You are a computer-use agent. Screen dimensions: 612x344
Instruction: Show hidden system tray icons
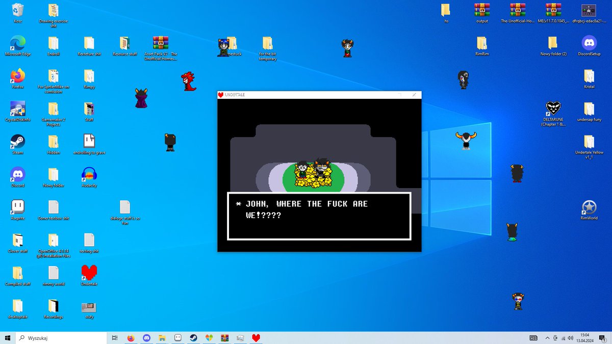click(547, 338)
